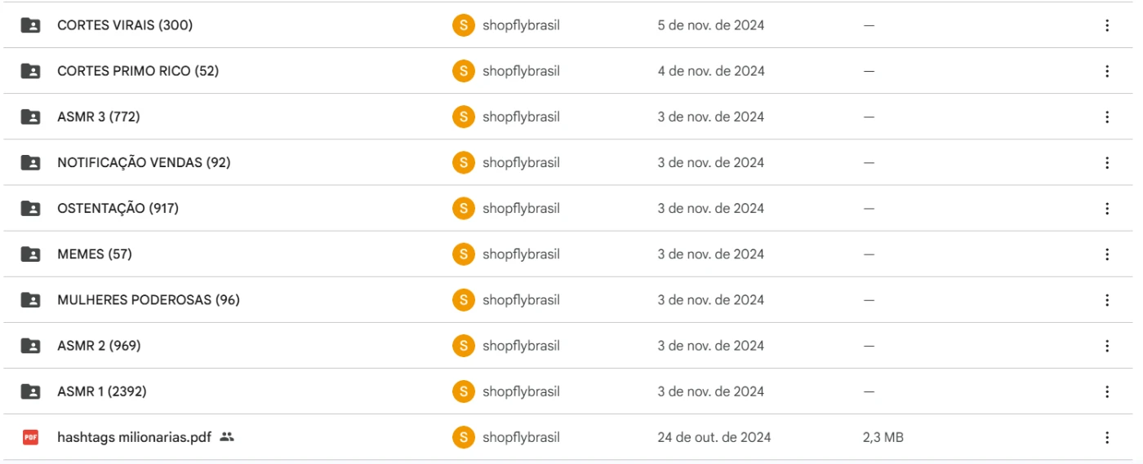The width and height of the screenshot is (1143, 464).
Task: Click the 24 de out. de 2024 date
Action: pos(714,437)
